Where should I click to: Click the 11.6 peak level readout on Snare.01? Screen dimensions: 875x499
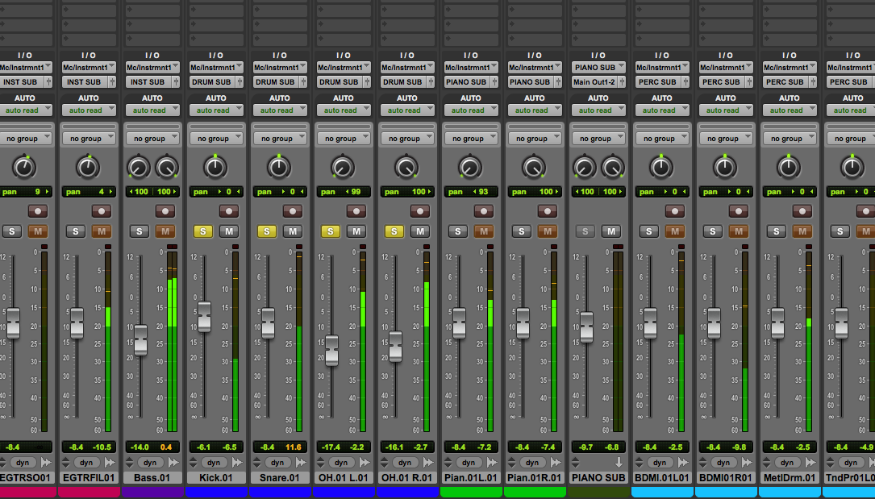click(293, 447)
